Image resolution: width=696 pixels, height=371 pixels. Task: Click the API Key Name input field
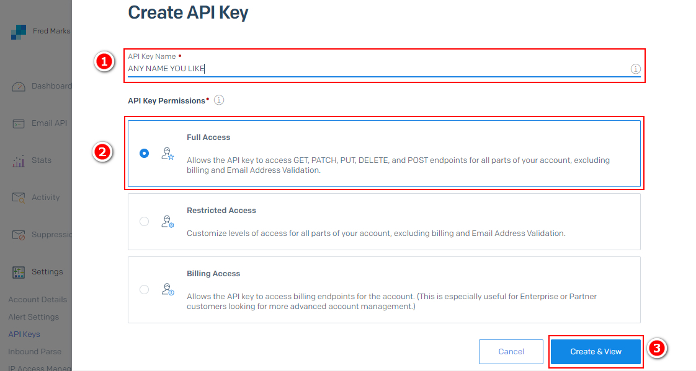[x=372, y=69]
